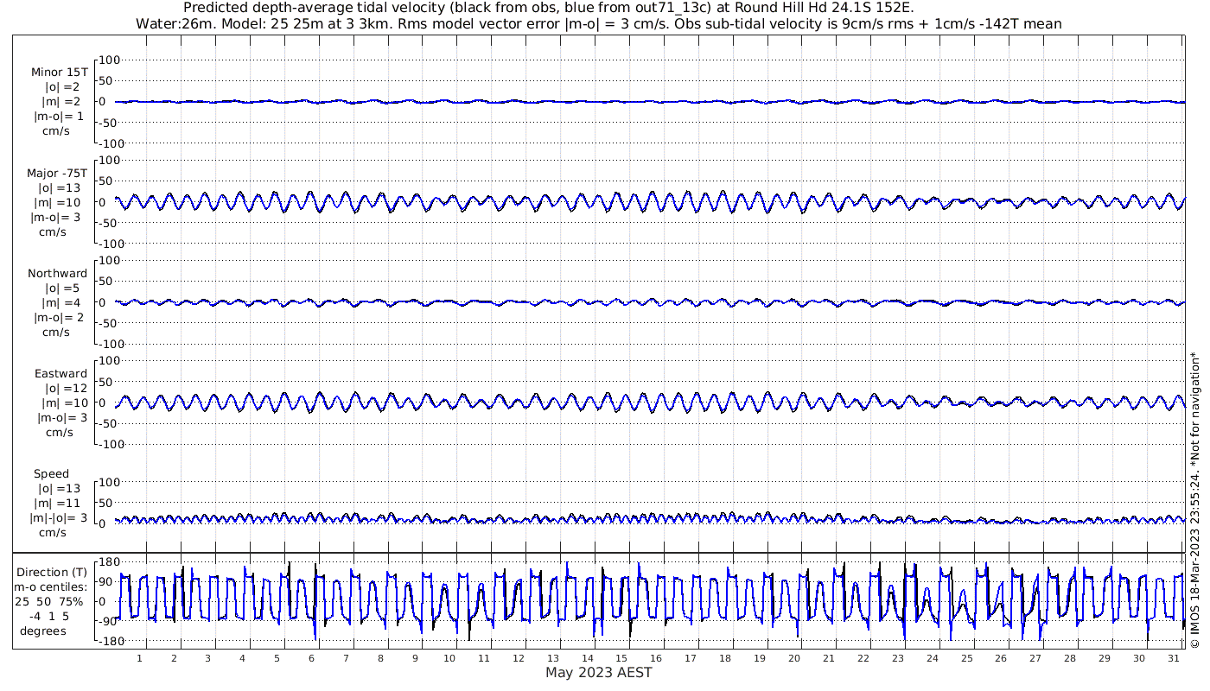Click '|m|-|o|= 3' in the Speed panel
1210x691 pixels.
tap(59, 517)
